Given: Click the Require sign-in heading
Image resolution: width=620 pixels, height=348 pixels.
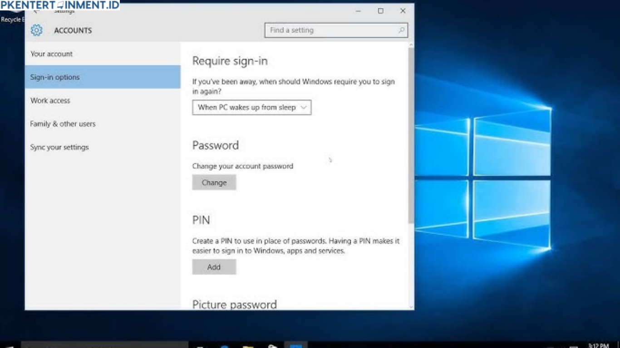Looking at the screenshot, I should click(230, 61).
